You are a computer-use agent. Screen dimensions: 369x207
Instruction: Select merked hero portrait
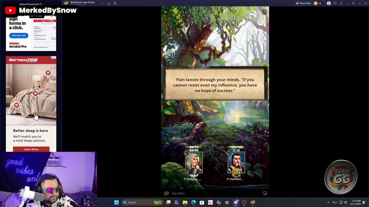[x=236, y=163]
